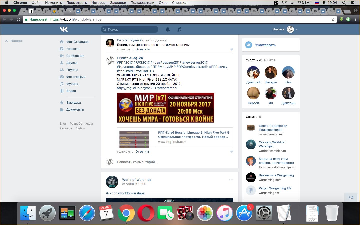Open Finder from the Dock
Screen dimensions: 360x225
coord(28,213)
